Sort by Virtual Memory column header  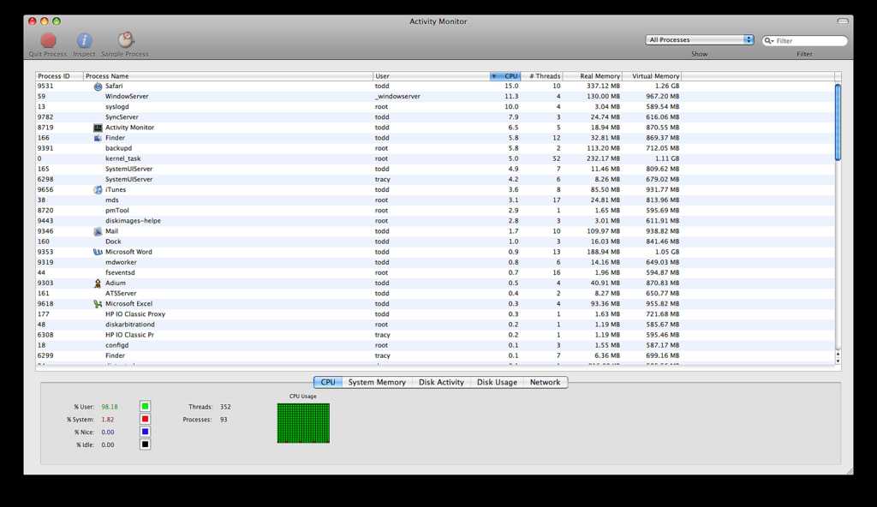(x=652, y=76)
